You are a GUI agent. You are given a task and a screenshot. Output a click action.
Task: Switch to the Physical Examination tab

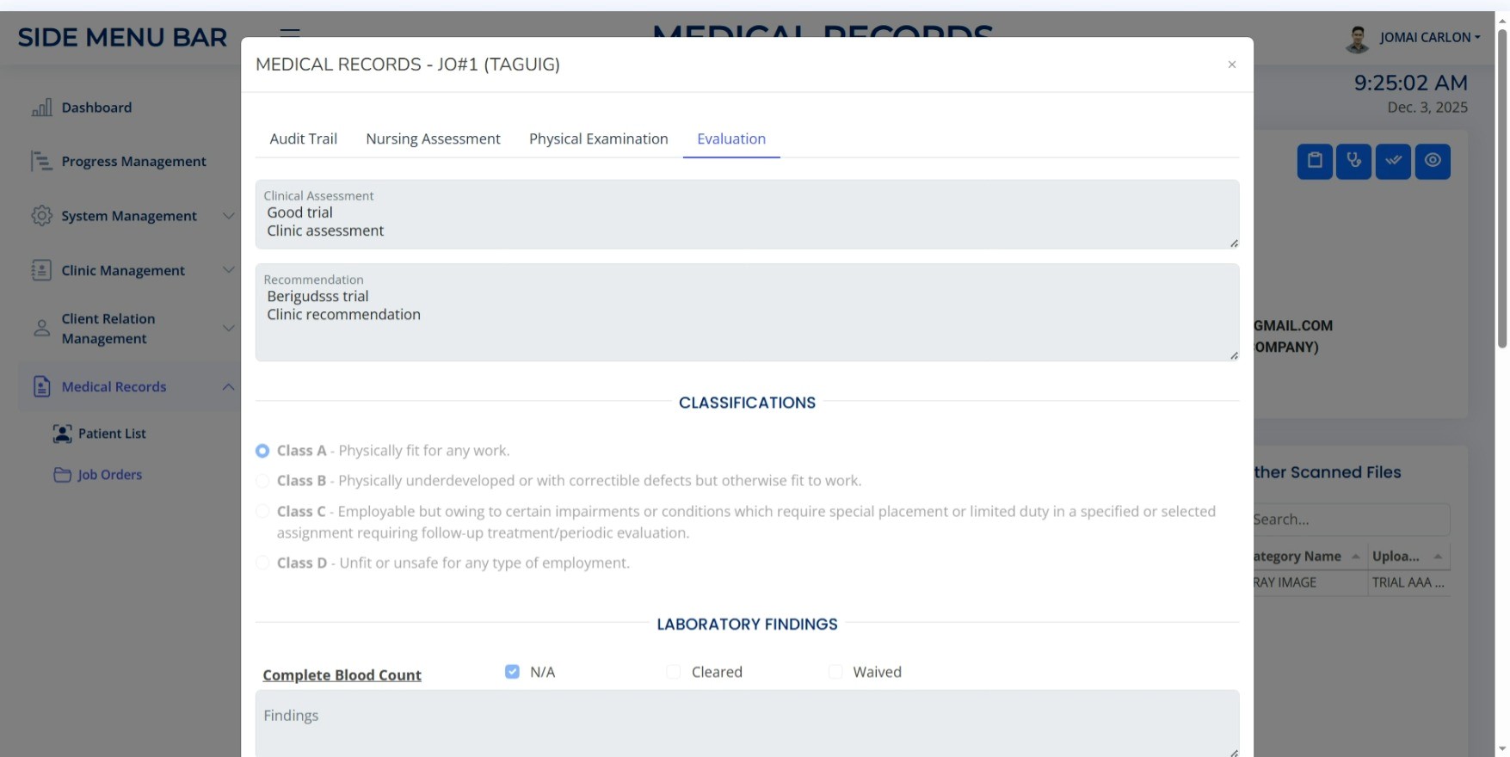598,138
